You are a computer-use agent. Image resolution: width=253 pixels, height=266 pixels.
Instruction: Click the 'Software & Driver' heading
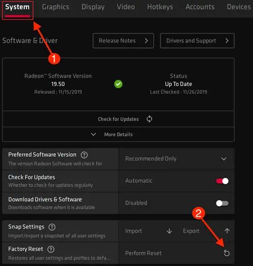tap(30, 41)
